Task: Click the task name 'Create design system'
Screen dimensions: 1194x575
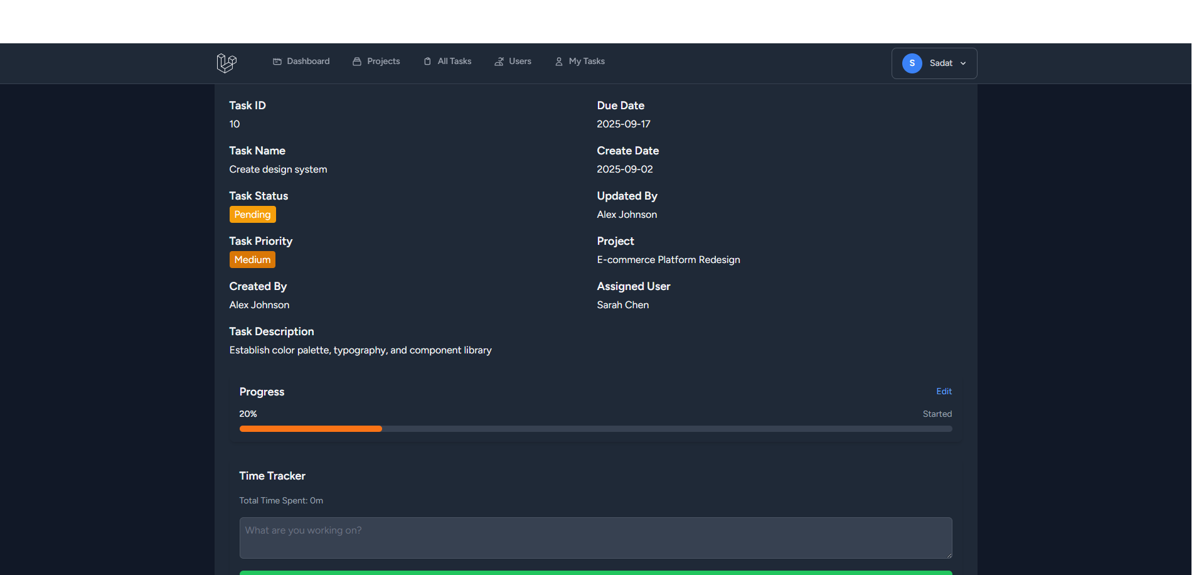Action: click(x=279, y=169)
